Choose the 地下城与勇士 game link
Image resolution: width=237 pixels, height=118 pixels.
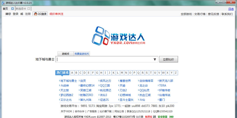click(x=69, y=81)
